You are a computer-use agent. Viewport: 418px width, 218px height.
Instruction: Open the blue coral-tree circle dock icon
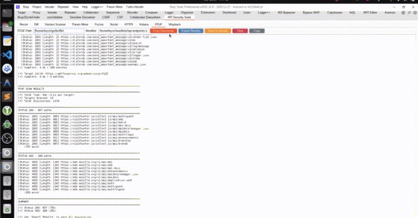point(7,69)
